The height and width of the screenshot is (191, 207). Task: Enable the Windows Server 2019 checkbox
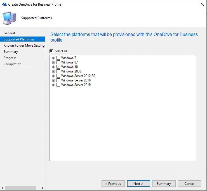point(58,85)
